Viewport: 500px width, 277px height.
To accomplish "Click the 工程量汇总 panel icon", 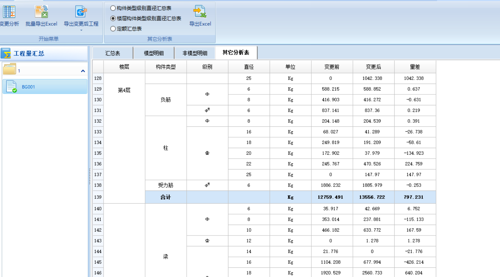I will (x=6, y=53).
